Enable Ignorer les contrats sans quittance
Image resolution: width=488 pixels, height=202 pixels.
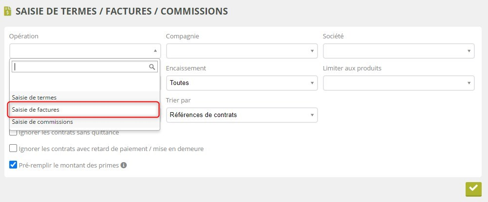13,132
